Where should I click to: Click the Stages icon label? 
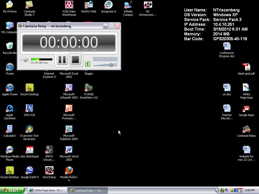89,74
